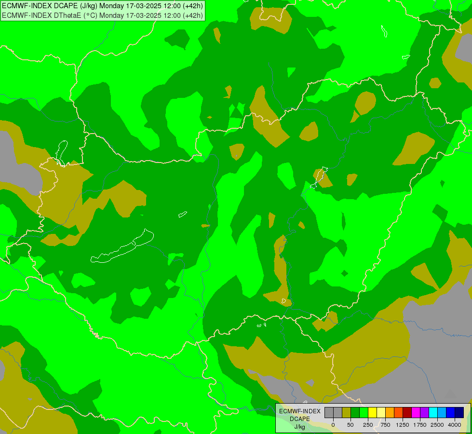Select the cyan legend swatch
472x434 pixels.
pos(433,413)
